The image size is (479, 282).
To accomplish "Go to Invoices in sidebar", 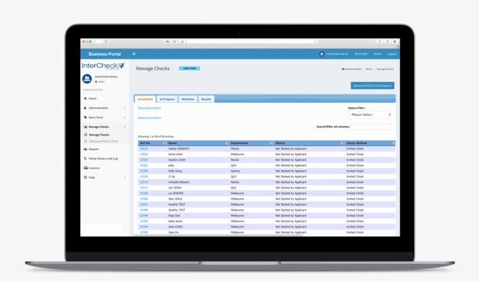I will click(x=94, y=168).
